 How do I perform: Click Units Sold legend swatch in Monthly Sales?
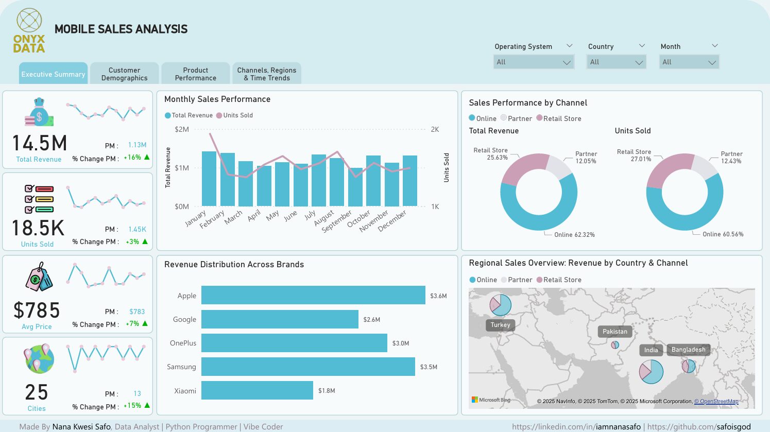219,115
